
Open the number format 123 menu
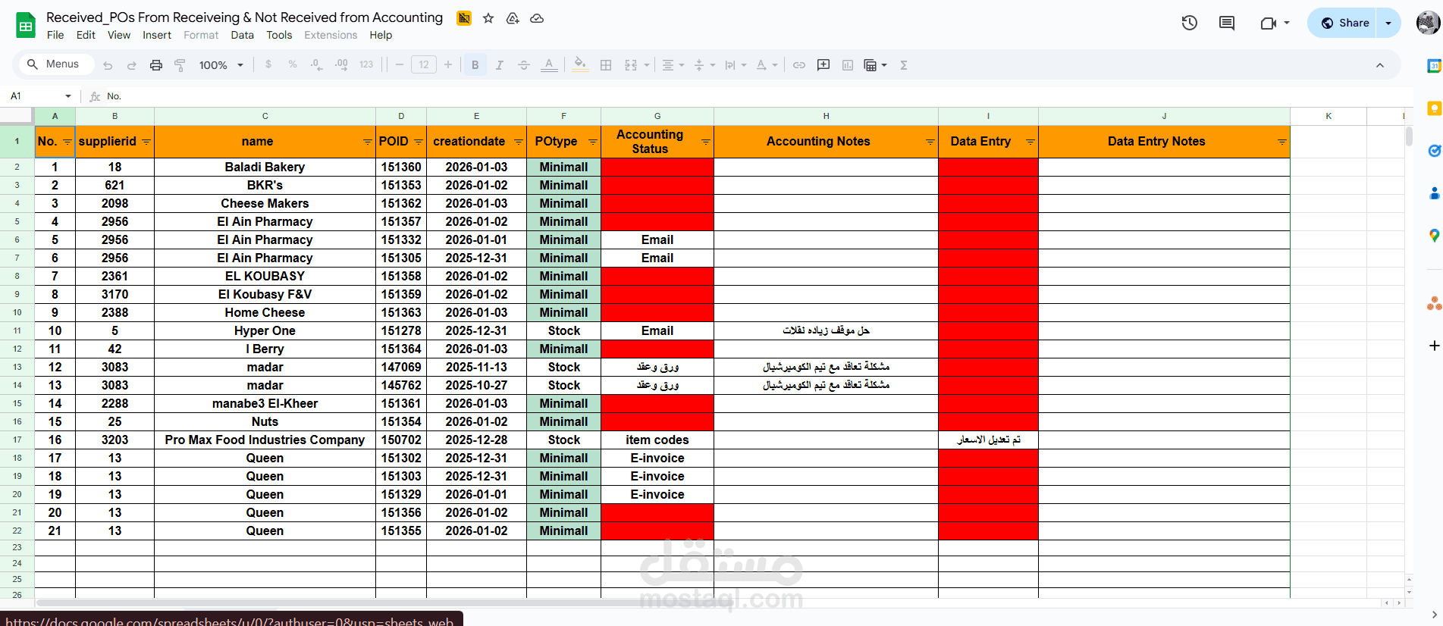(366, 65)
